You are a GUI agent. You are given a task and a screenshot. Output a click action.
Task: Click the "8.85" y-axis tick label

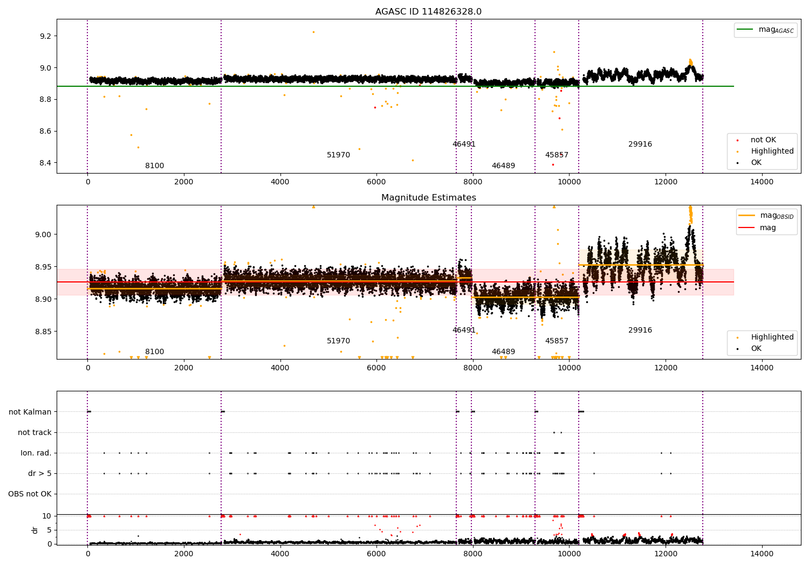point(43,332)
